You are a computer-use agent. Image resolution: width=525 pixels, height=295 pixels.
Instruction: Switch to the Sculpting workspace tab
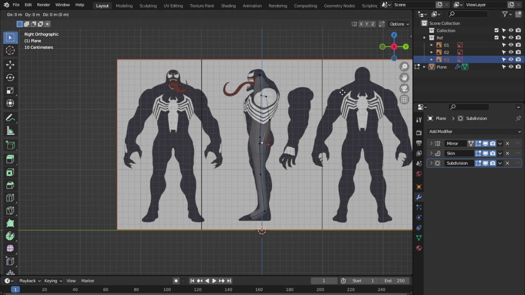click(148, 6)
